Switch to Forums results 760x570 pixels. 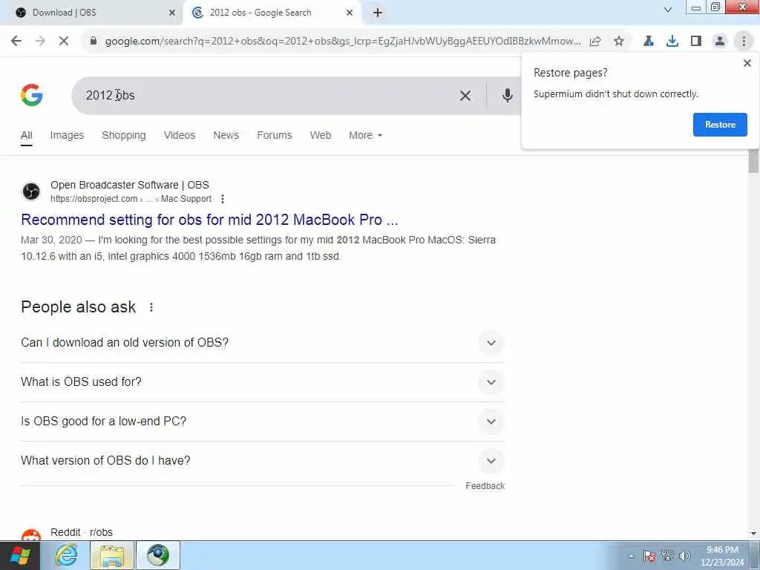pos(275,135)
